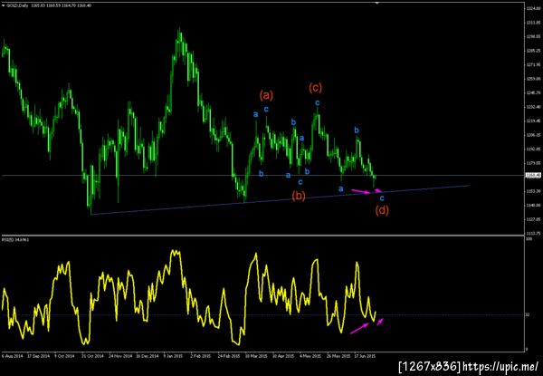
Task: Select the orange (d) wave label
Action: (382, 210)
